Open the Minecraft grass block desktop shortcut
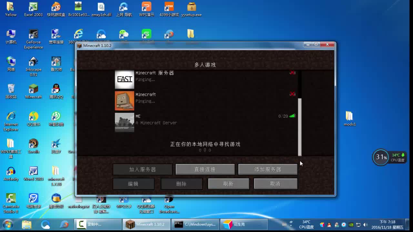 click(33, 92)
